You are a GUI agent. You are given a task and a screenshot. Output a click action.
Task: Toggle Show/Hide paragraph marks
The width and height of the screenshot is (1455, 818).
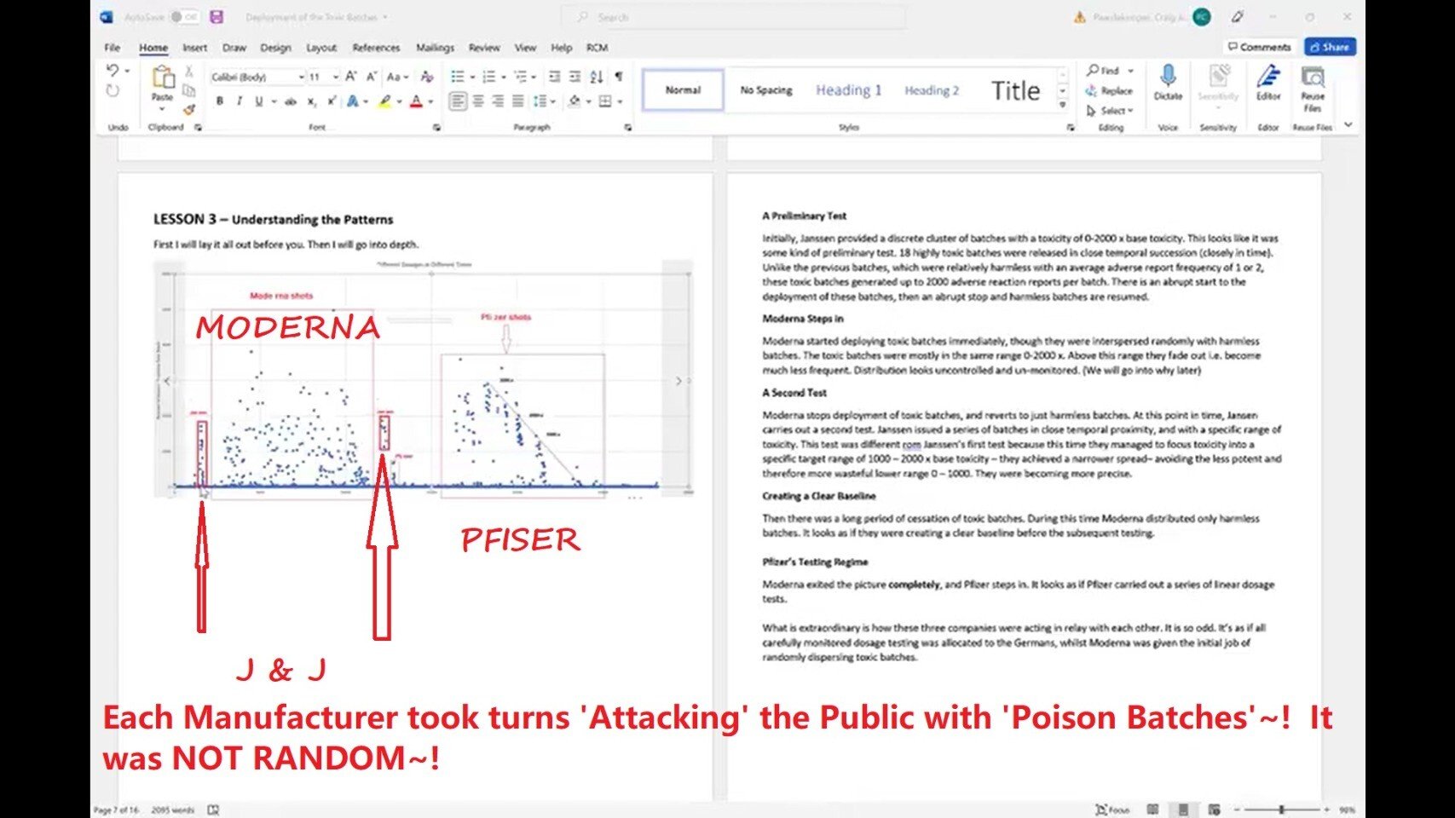coord(619,77)
